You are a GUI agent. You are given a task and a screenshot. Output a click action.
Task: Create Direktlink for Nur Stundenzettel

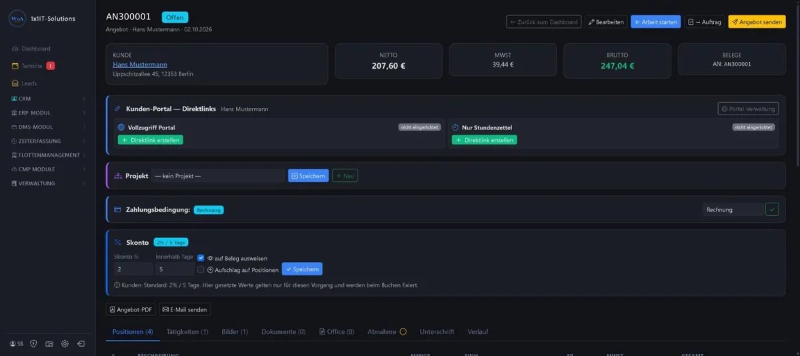coord(484,140)
